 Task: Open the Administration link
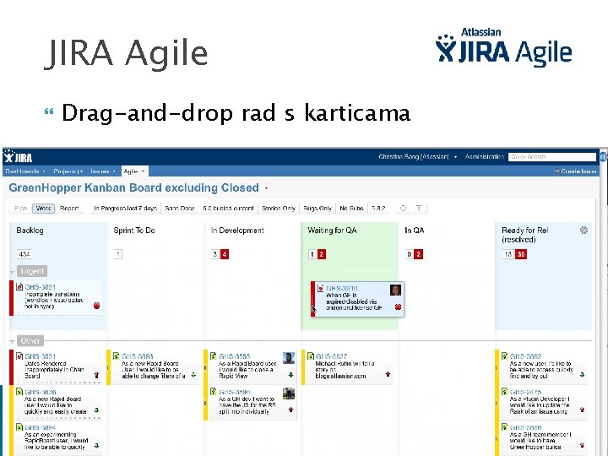(485, 157)
